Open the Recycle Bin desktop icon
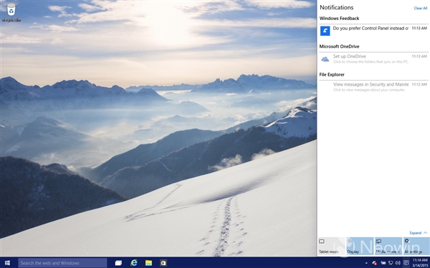Viewport: 430px width, 268px height. coord(11,12)
